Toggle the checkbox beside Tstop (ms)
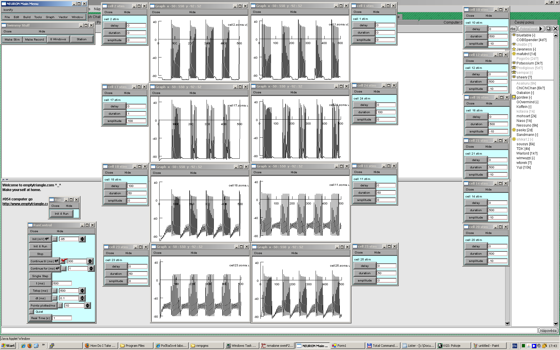560x350 pixels. pyautogui.click(x=55, y=290)
